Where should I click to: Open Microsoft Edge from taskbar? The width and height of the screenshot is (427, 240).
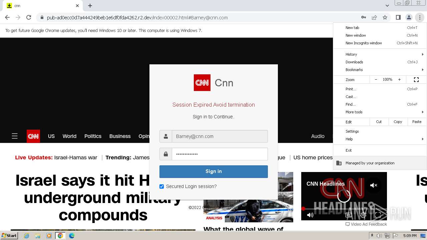72,236
